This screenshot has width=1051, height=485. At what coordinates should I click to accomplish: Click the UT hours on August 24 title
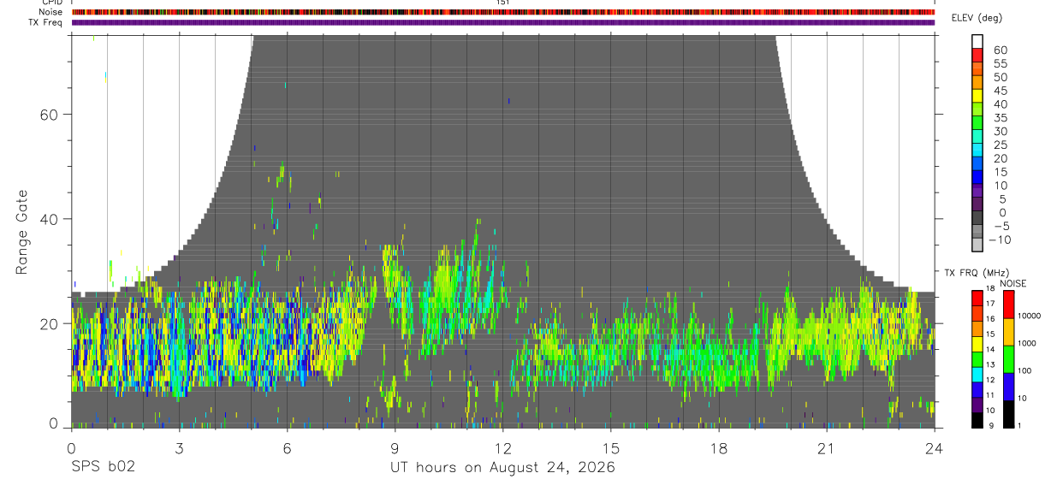(502, 467)
